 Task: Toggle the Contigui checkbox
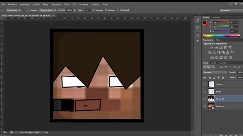(106, 10)
